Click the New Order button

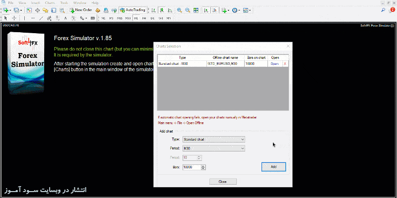pyautogui.click(x=81, y=10)
